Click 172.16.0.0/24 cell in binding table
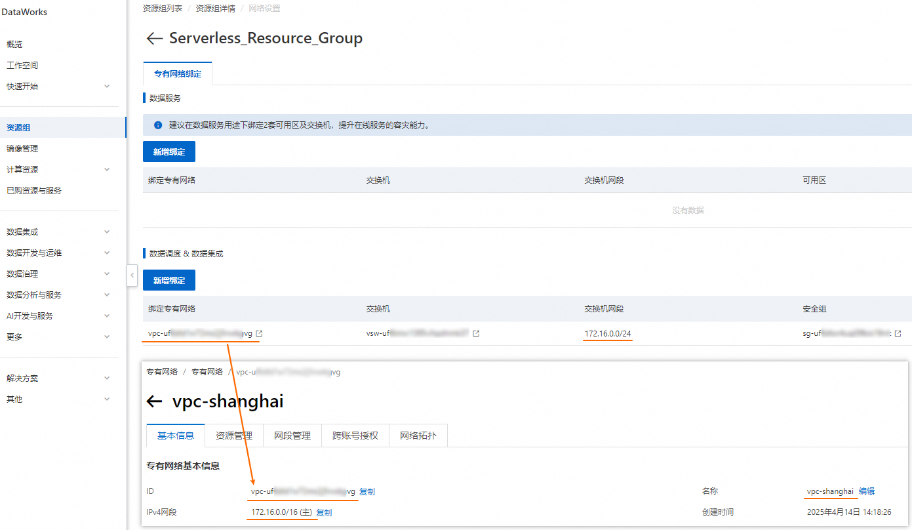This screenshot has height=530, width=912. (x=608, y=334)
